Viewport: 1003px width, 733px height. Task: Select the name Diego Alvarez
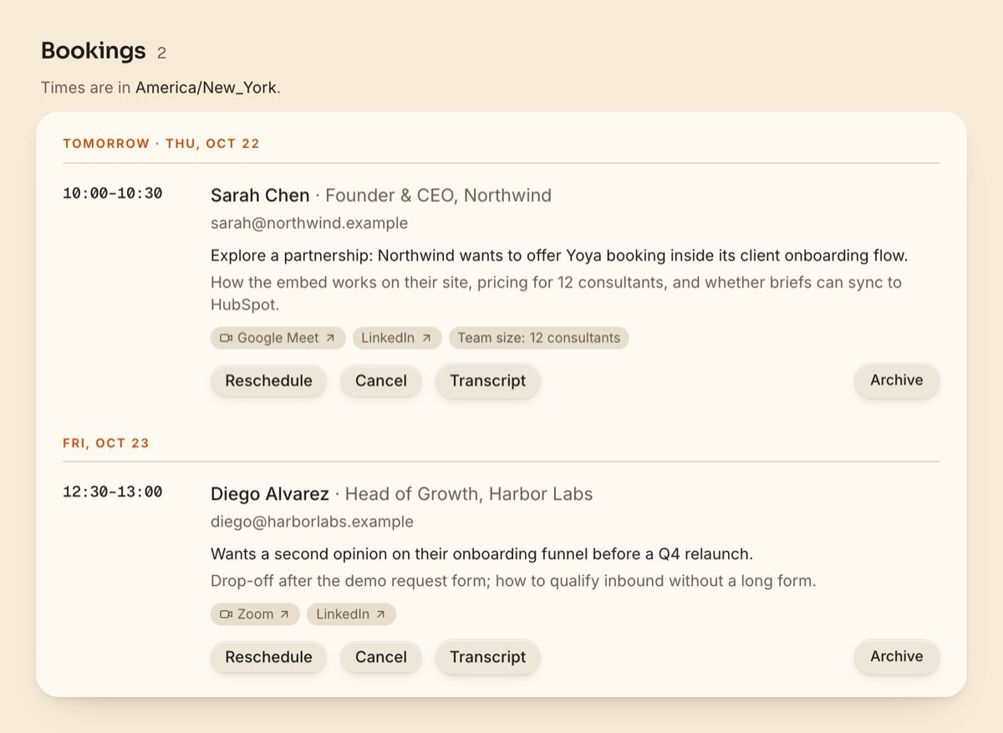click(270, 493)
